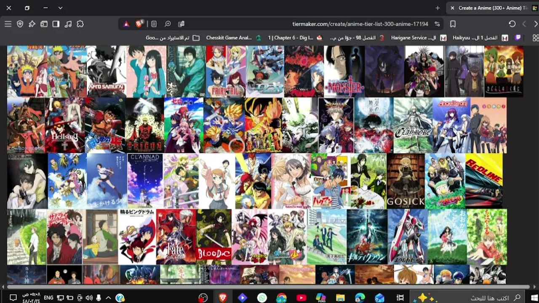This screenshot has height=303, width=539.
Task: Open Brave browser from the taskbar
Action: coord(223,298)
